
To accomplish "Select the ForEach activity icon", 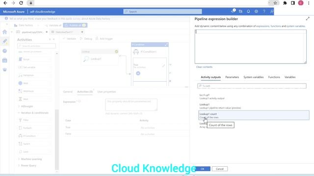I will [20, 128].
